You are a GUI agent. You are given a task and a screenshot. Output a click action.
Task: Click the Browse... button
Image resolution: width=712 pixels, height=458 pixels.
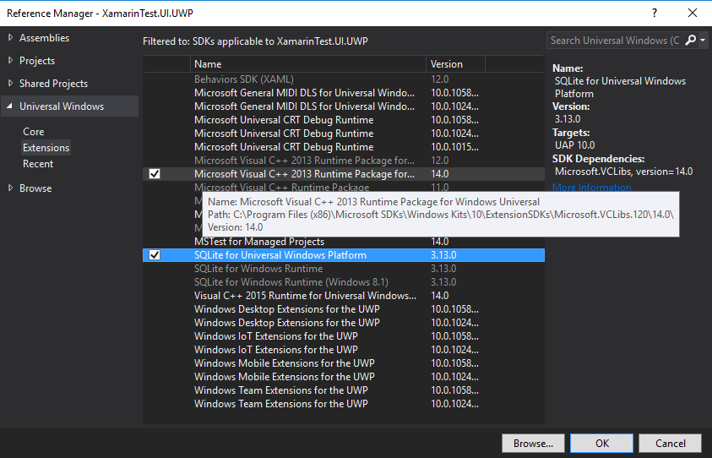click(533, 443)
